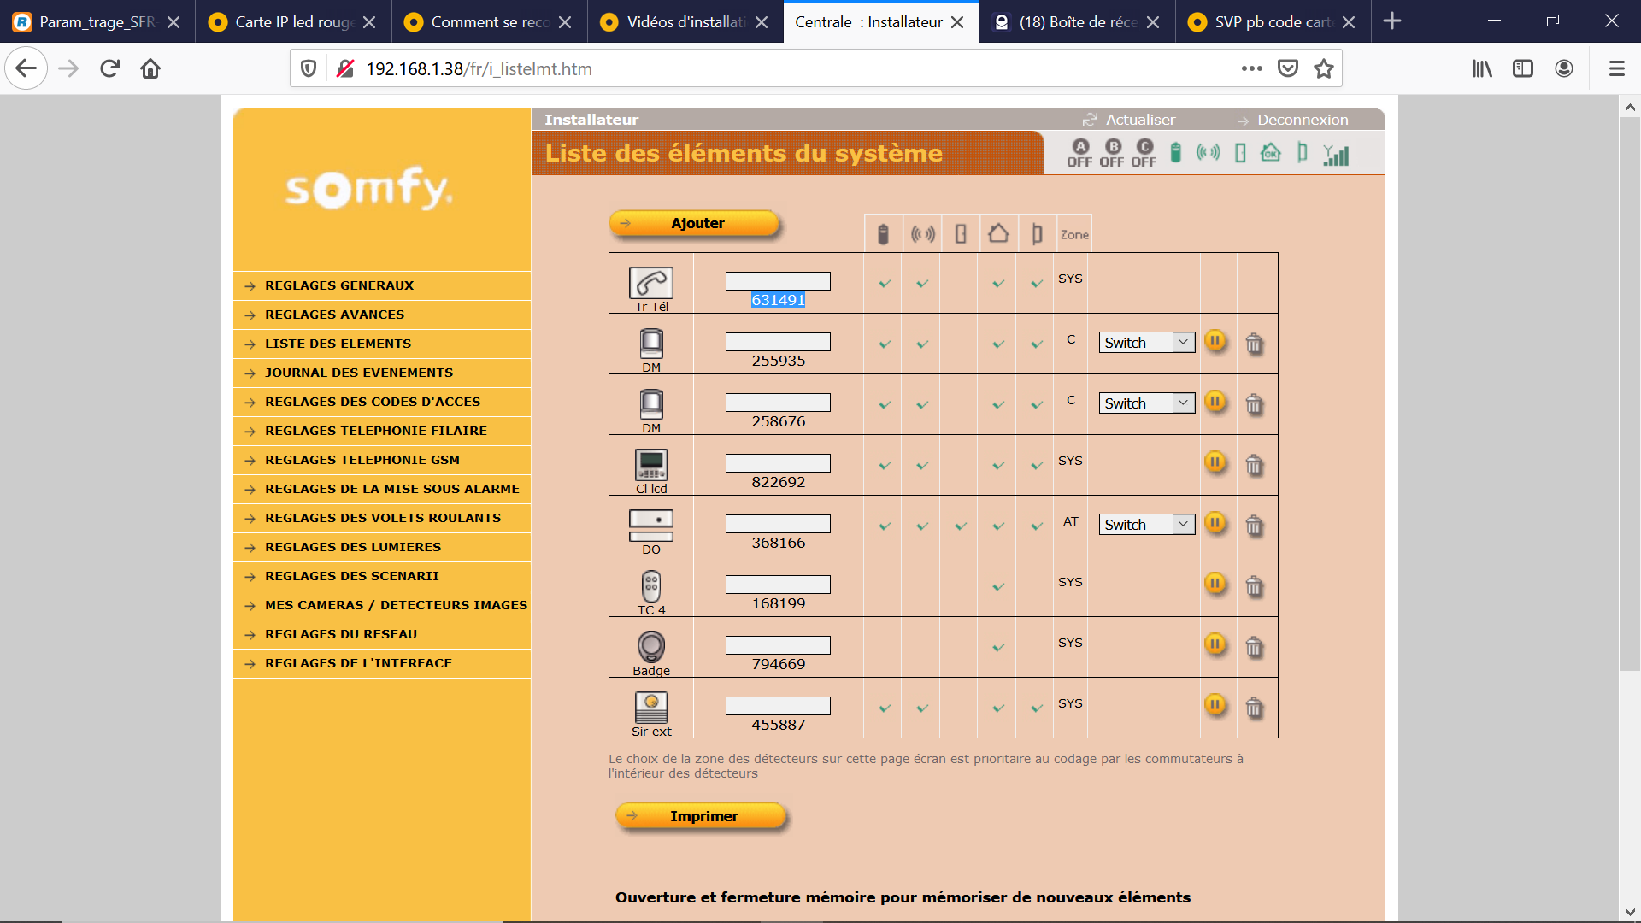The image size is (1641, 923).
Task: Open the Firefox hamburger menu
Action: pos(1616,68)
